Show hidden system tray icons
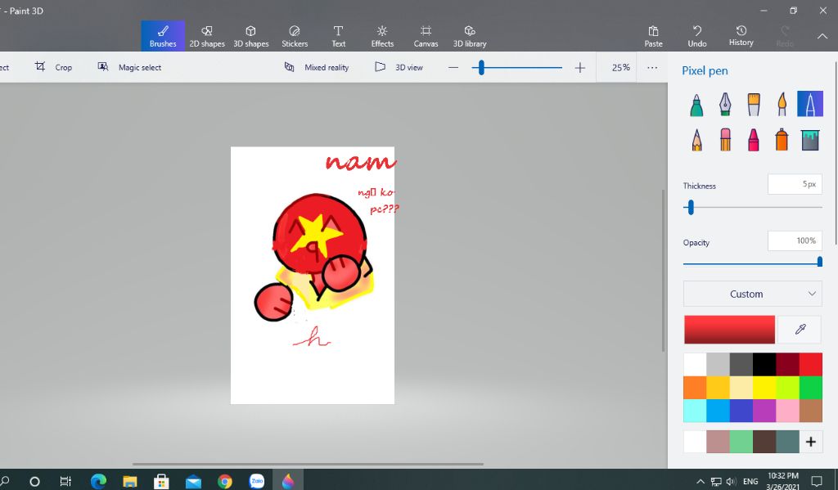 tap(701, 481)
